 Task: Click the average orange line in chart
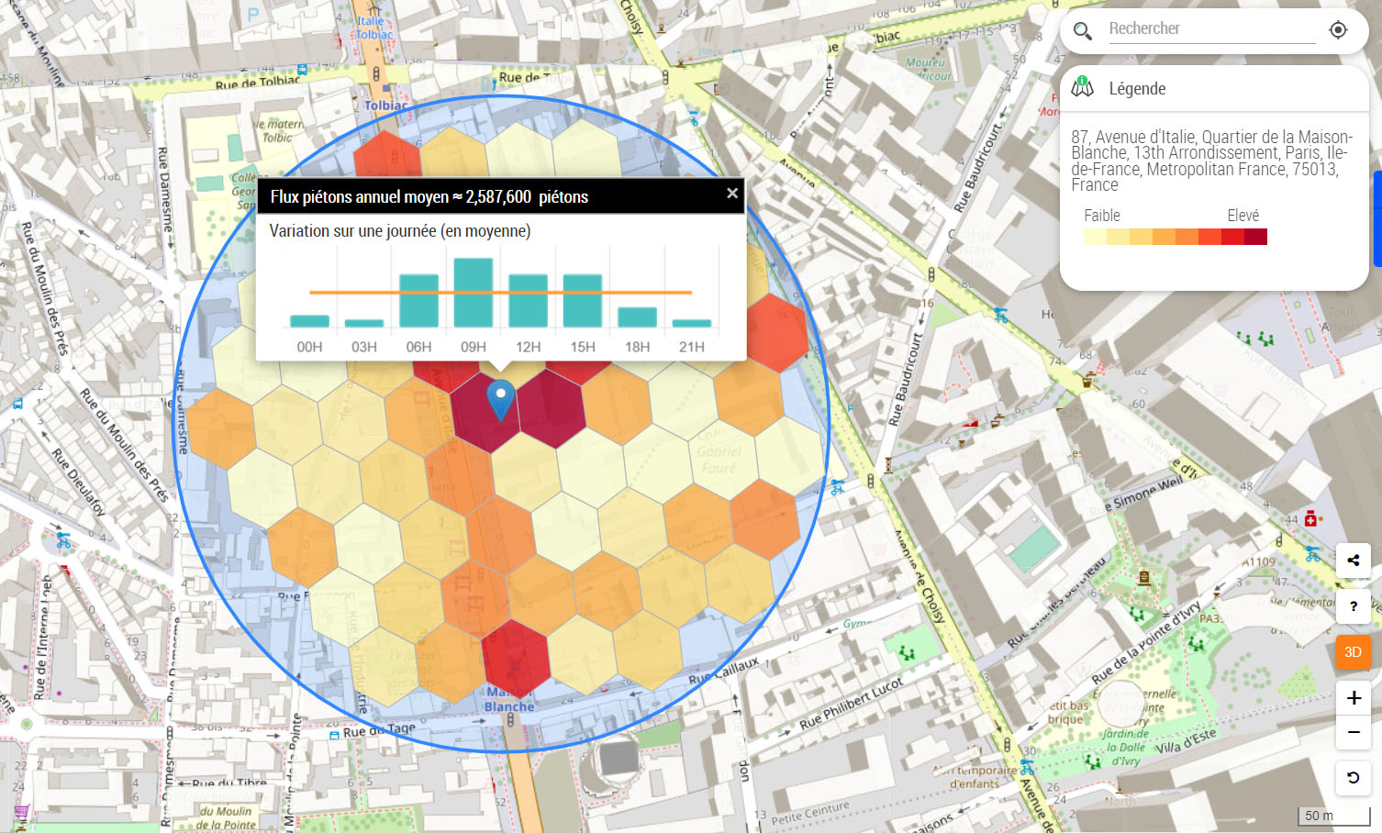click(x=500, y=292)
